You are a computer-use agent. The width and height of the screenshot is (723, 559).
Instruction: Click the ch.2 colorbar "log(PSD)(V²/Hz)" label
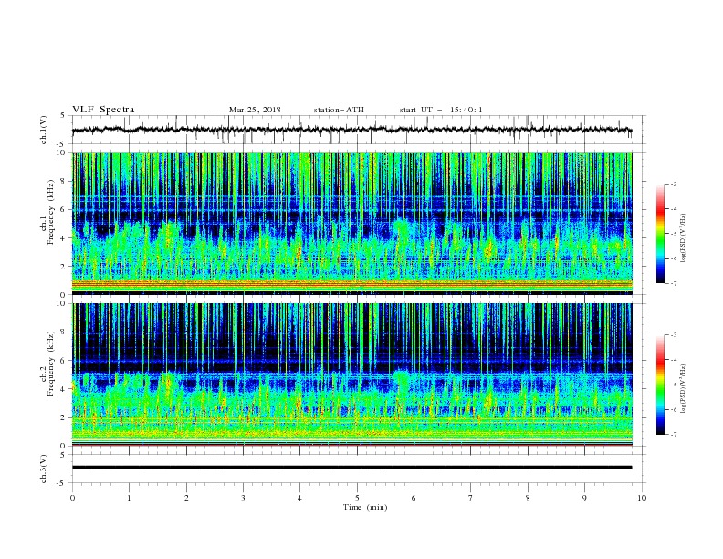point(684,389)
